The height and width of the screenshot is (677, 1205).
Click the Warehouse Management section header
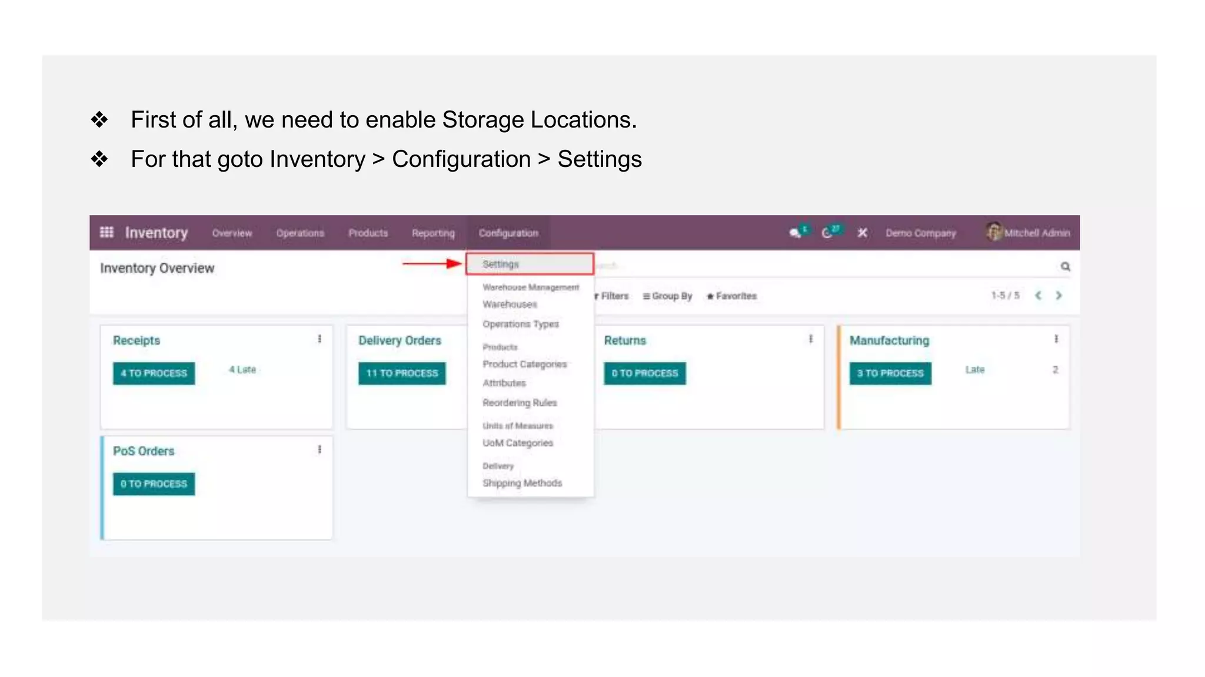coord(531,287)
